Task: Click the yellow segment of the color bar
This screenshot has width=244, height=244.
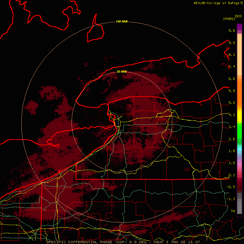Action: pos(239,116)
